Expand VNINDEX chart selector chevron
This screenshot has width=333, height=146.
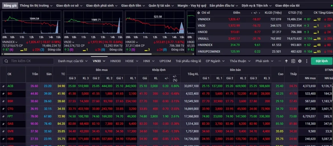tap(16, 42)
